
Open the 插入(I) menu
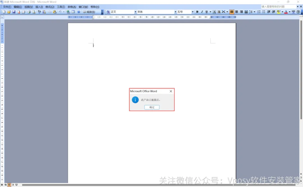pyautogui.click(x=39, y=7)
